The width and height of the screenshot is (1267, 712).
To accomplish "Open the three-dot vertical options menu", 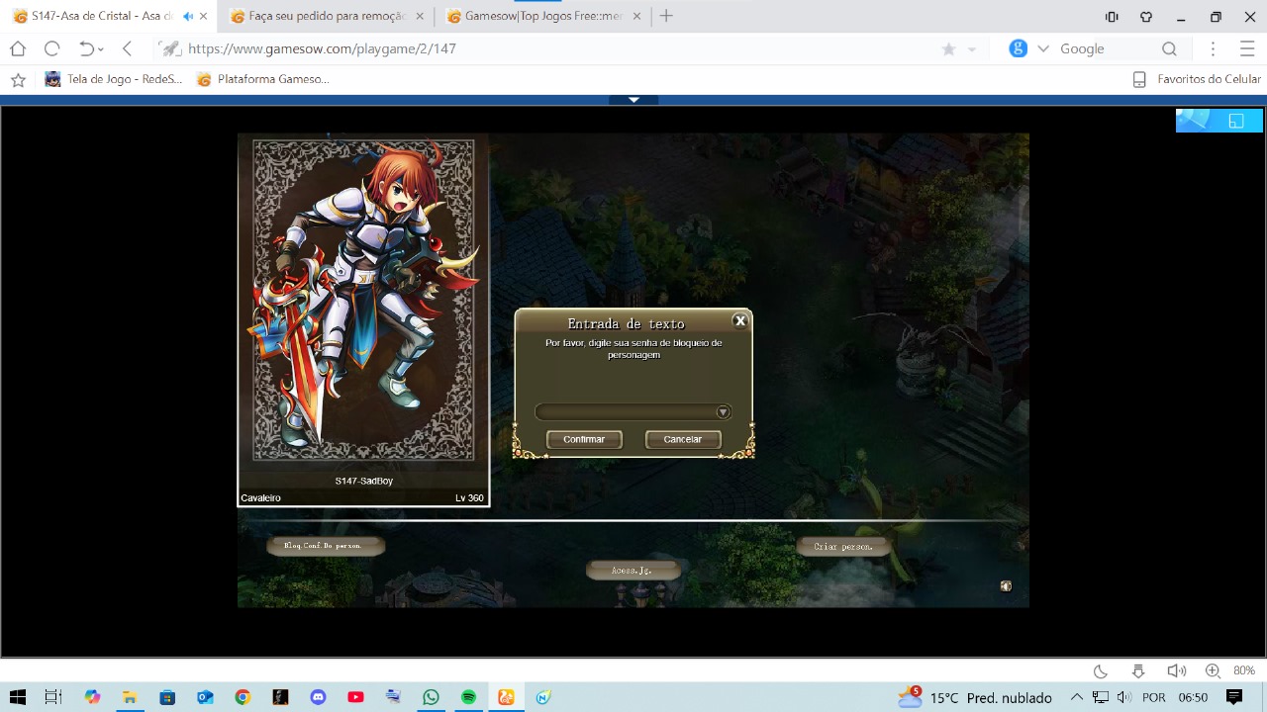I will click(1214, 48).
